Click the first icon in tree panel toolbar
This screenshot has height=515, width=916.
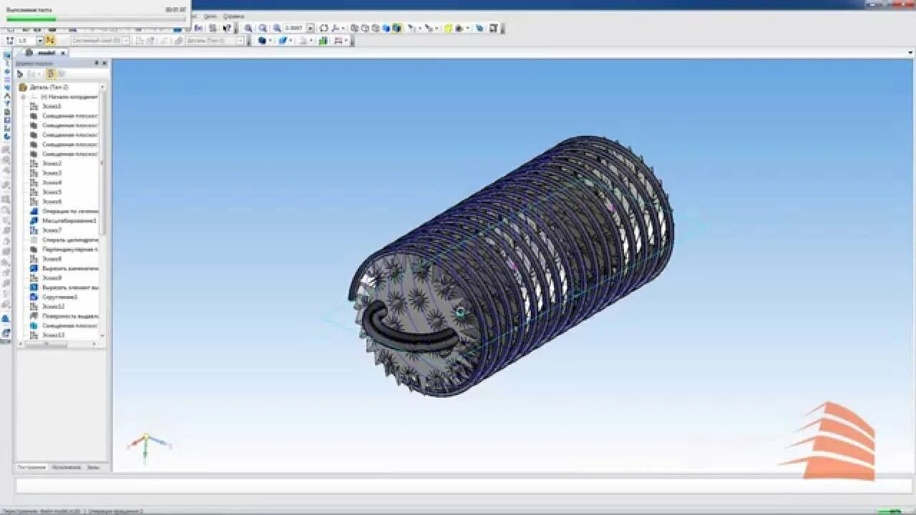point(19,74)
